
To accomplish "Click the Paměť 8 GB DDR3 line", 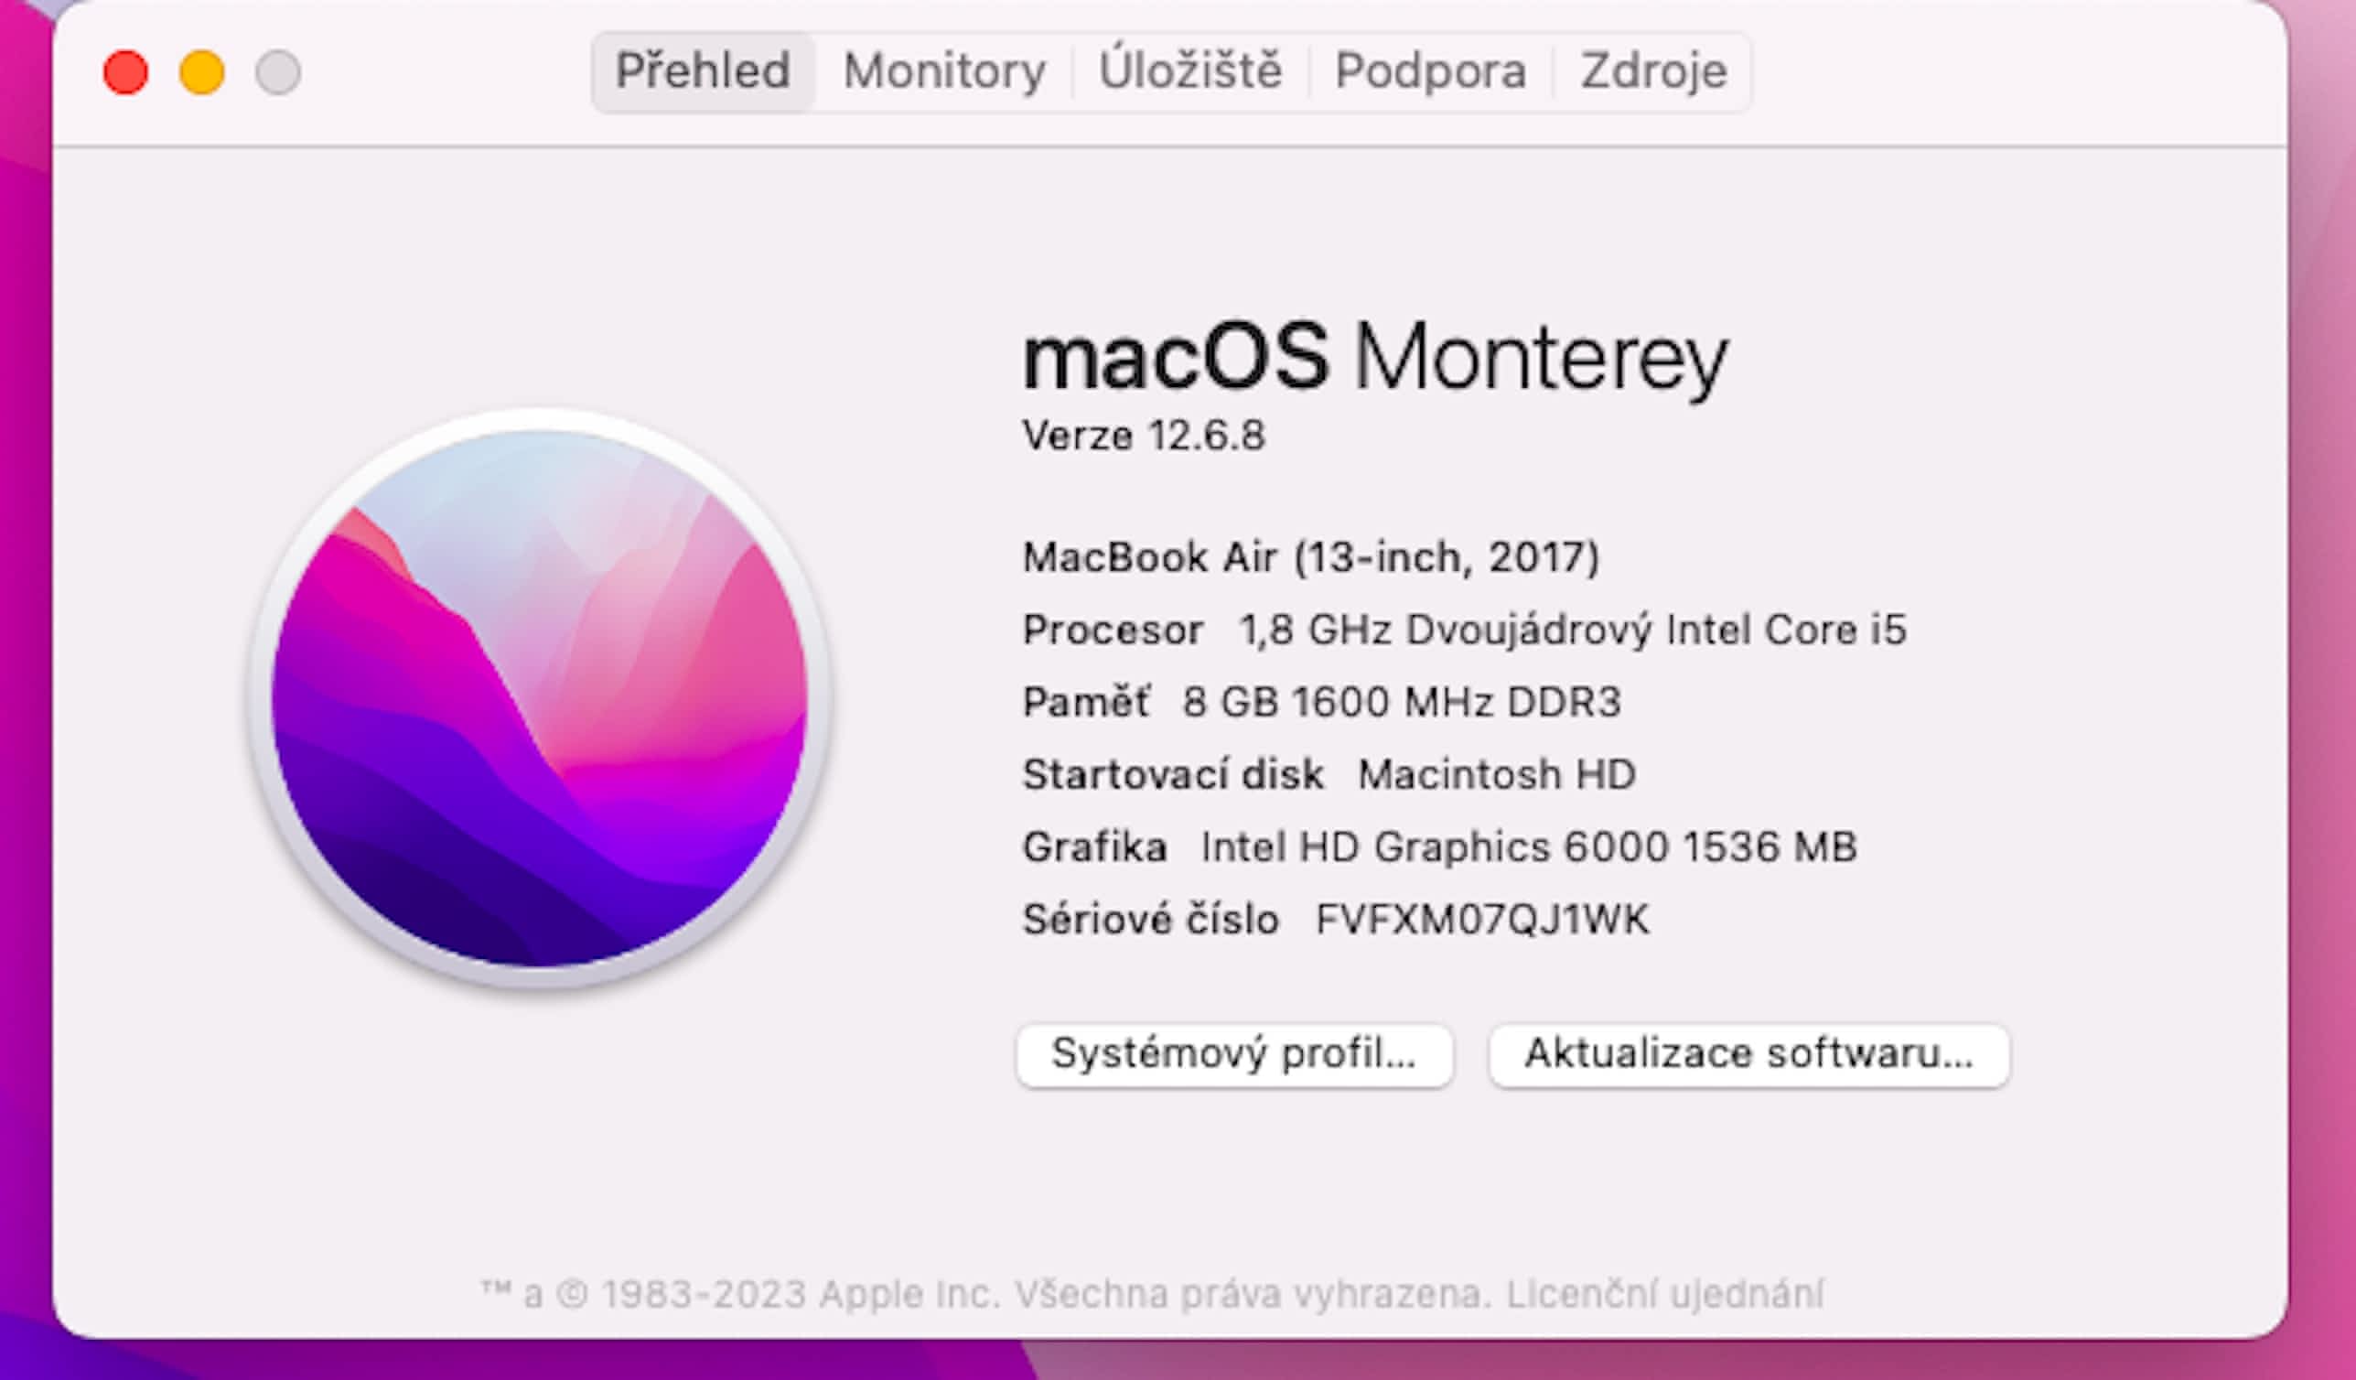I will (x=1321, y=702).
